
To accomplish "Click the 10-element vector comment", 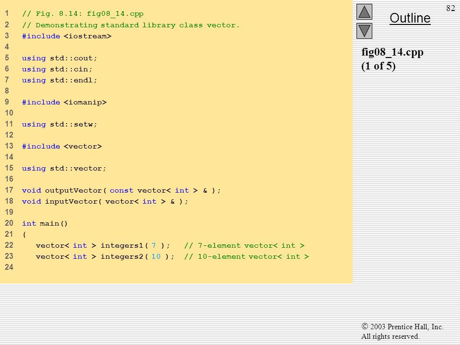I will click(246, 256).
